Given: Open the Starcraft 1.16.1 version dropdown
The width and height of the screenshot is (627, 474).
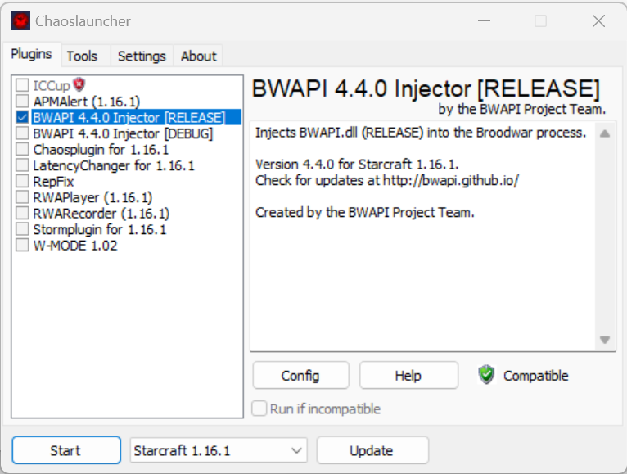Looking at the screenshot, I should coord(219,450).
